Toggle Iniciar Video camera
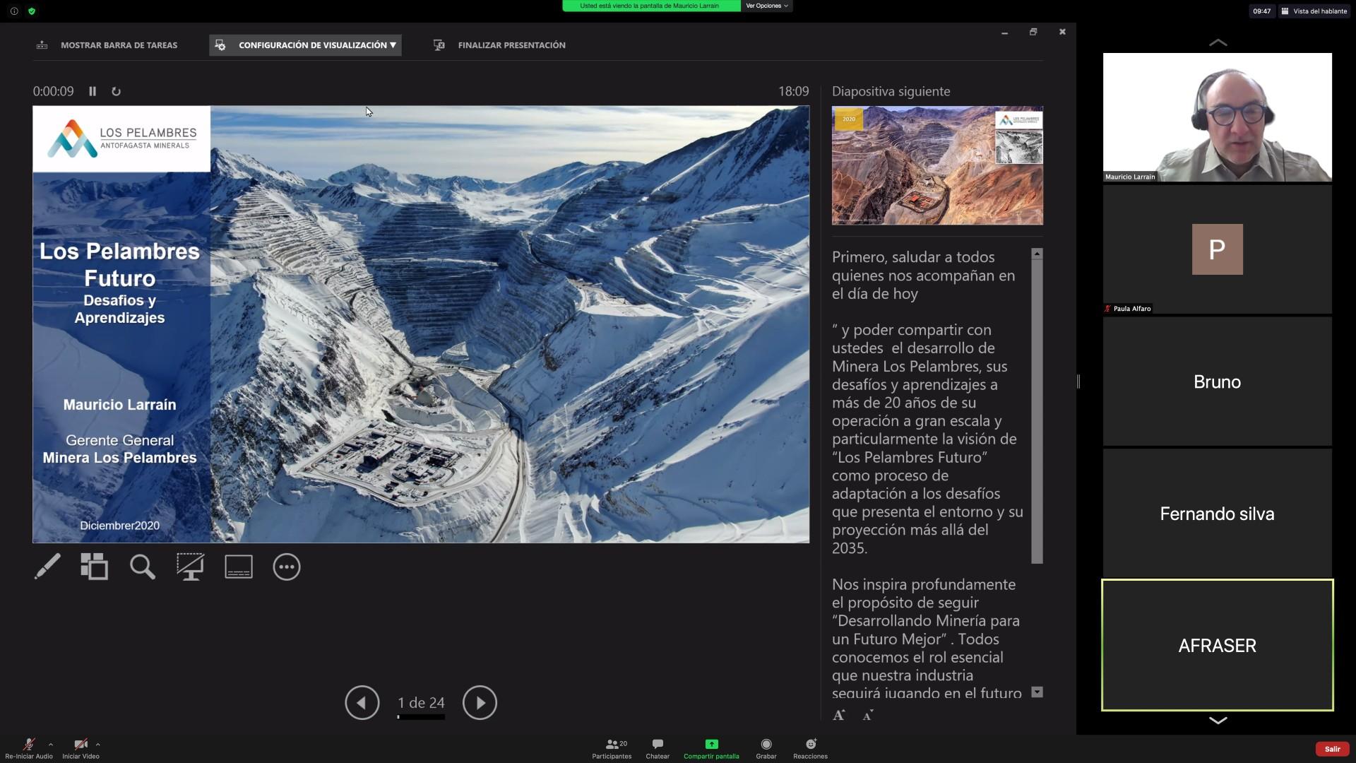Viewport: 1356px width, 763px height. point(81,748)
